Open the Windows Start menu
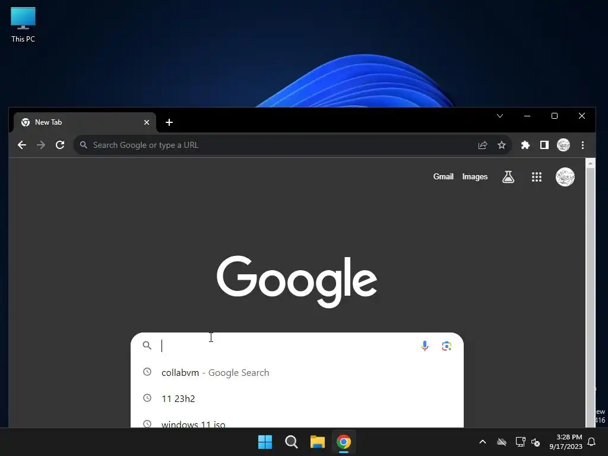 coord(265,442)
